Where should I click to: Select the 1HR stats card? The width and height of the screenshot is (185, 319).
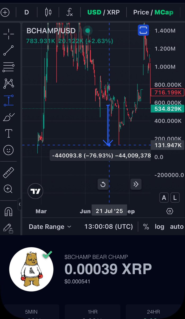coord(92,312)
